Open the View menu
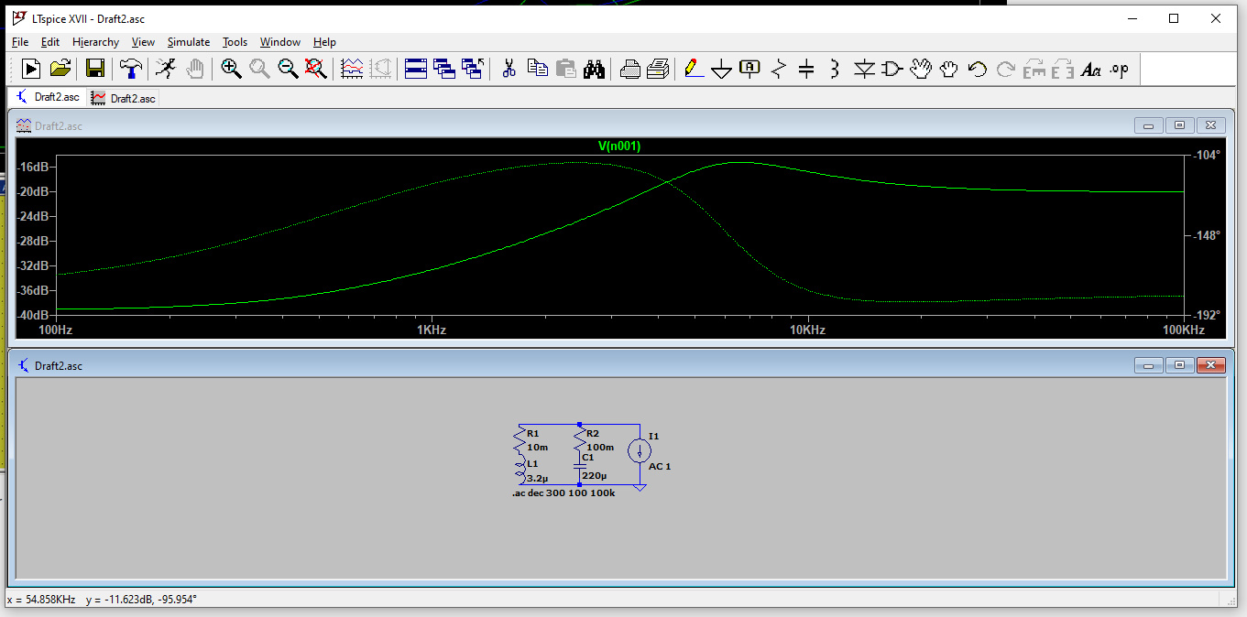This screenshot has height=617, width=1247. tap(143, 42)
